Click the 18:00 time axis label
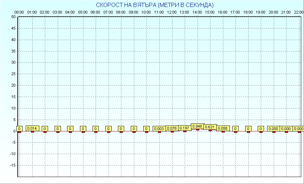The height and width of the screenshot is (184, 304). pyautogui.click(x=248, y=13)
